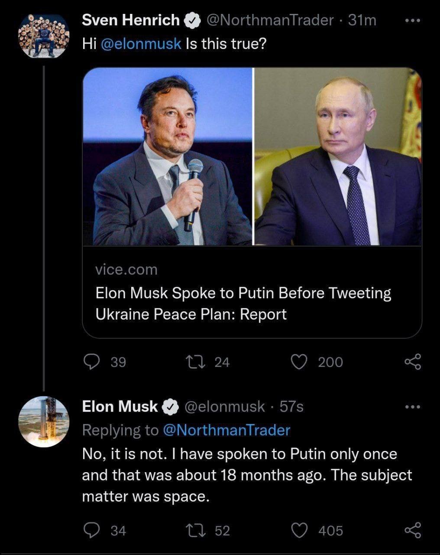The image size is (440, 555).
Task: Like Elon Musk's reply
Action: point(299,530)
